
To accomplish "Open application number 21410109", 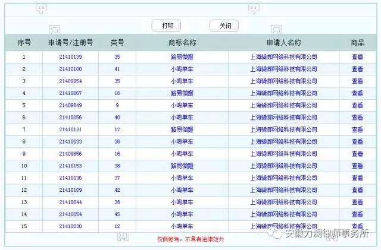I will click(70, 190).
